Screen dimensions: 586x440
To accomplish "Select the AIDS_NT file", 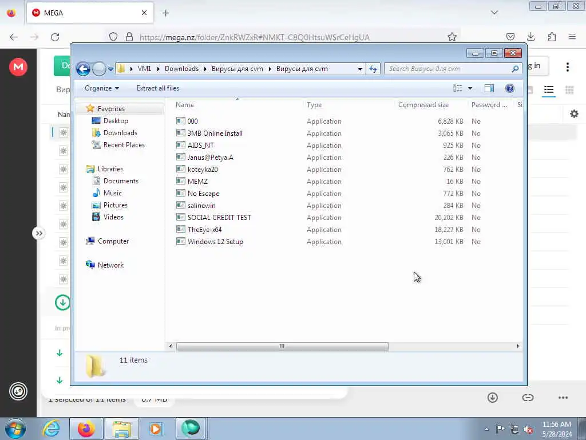I will [201, 145].
